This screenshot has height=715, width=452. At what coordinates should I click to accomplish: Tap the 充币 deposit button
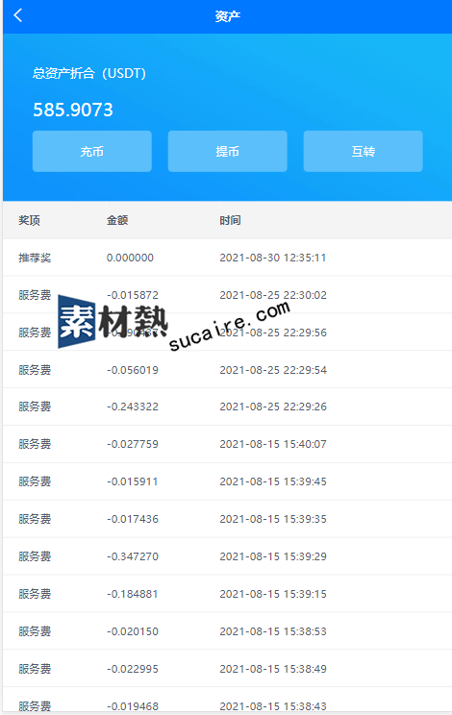92,152
